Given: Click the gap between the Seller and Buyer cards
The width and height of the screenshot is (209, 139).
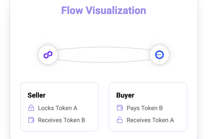Looking at the screenshot, I should pyautogui.click(x=104, y=107).
